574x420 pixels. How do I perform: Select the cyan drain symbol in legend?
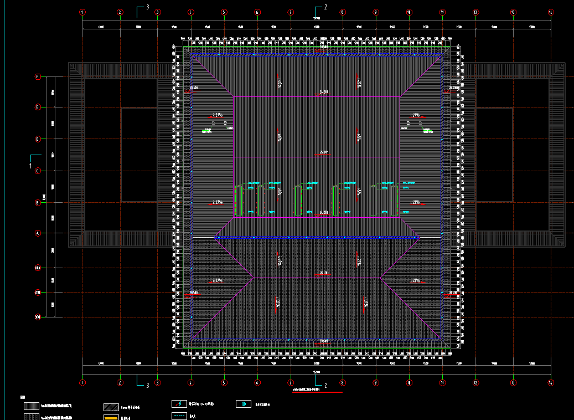244,404
